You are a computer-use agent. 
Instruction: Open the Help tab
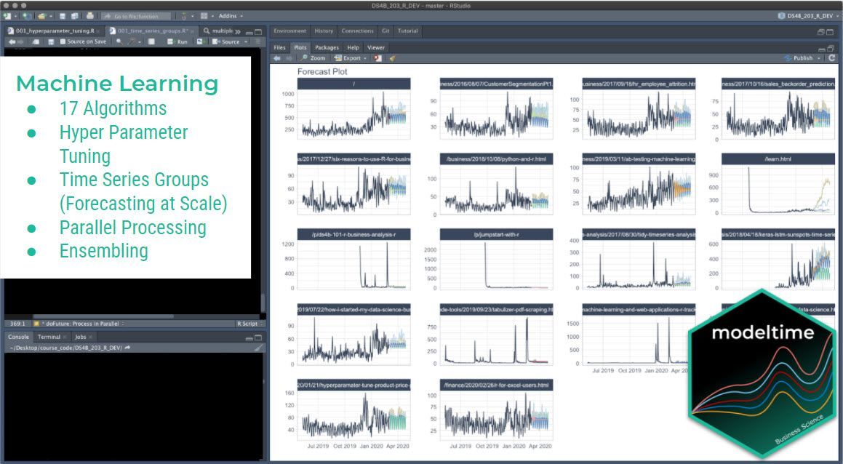coord(353,47)
